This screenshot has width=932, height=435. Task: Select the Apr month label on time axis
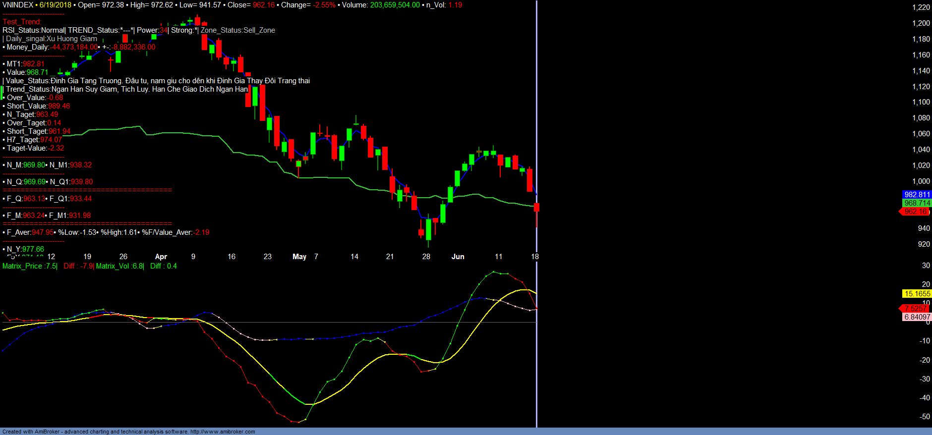[161, 257]
